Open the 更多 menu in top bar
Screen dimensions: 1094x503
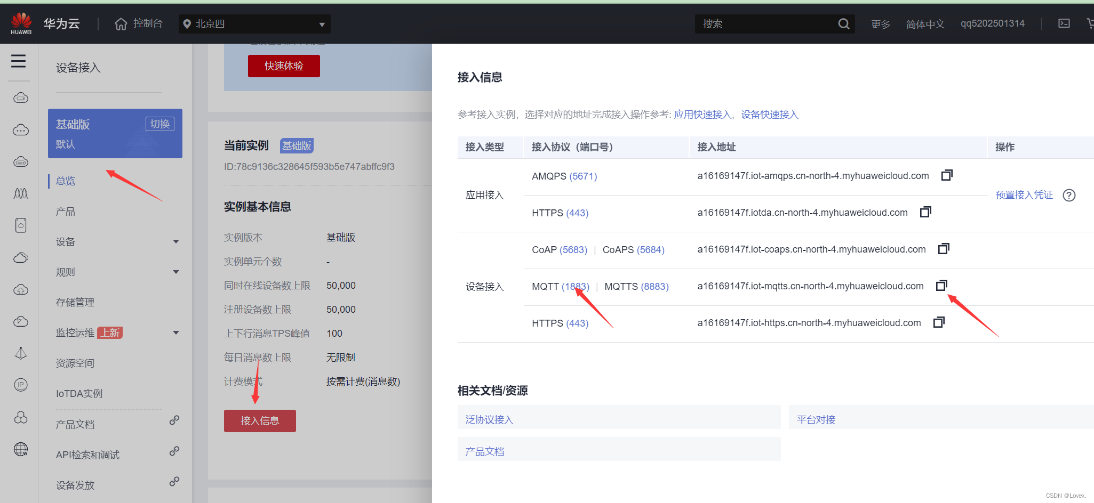[881, 24]
